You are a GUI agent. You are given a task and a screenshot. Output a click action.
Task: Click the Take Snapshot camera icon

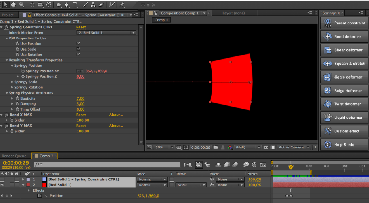tap(216, 147)
